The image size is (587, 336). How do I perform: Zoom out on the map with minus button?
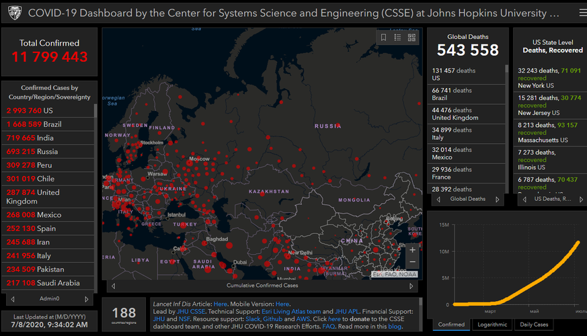(x=412, y=263)
